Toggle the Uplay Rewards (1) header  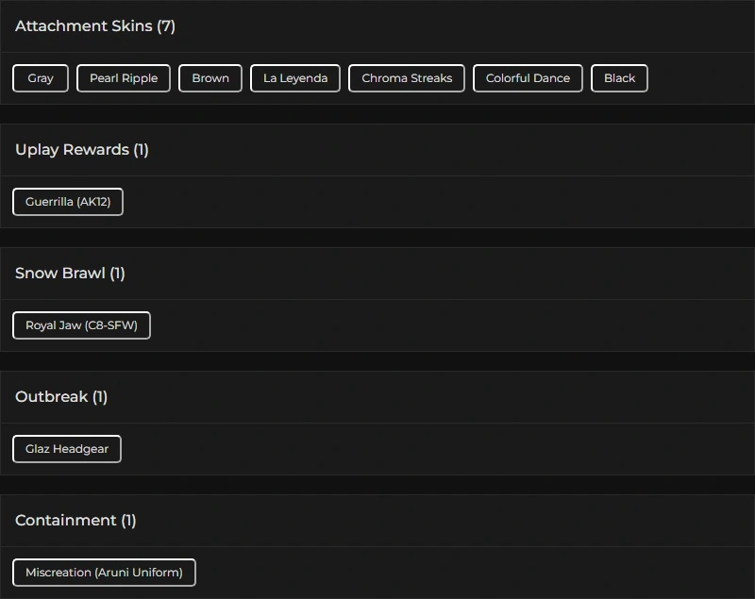click(82, 150)
